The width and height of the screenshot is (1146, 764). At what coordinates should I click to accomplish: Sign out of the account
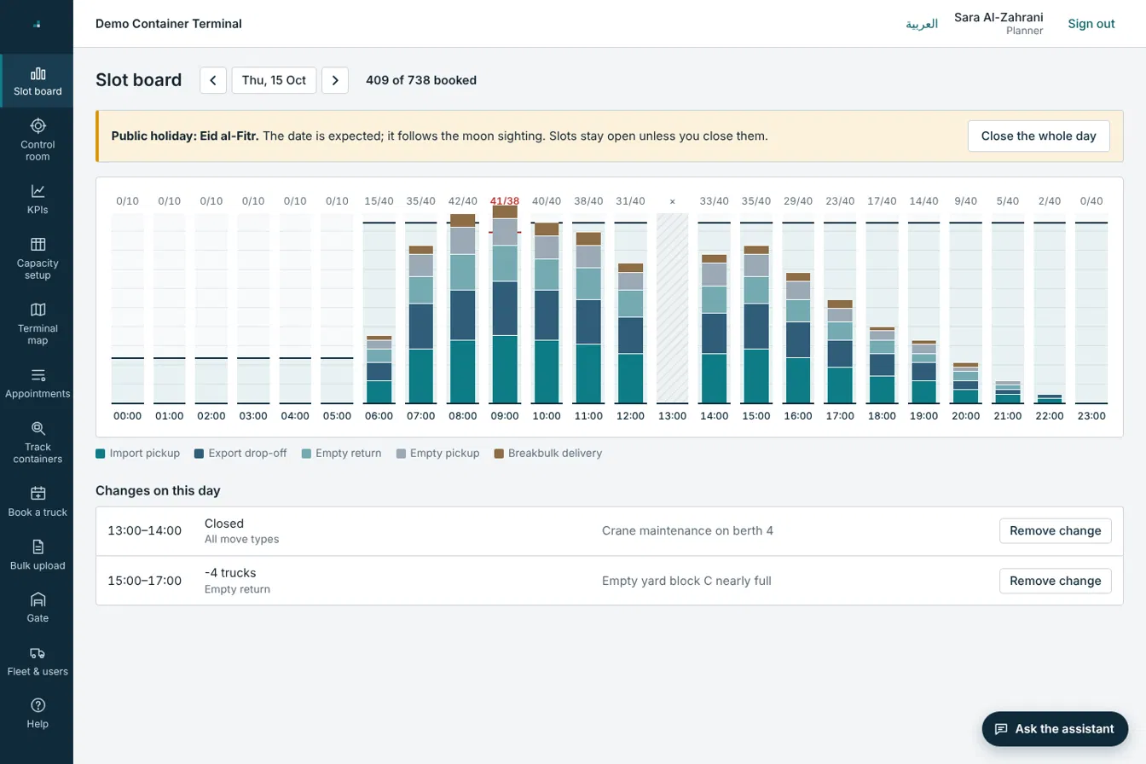click(x=1091, y=24)
